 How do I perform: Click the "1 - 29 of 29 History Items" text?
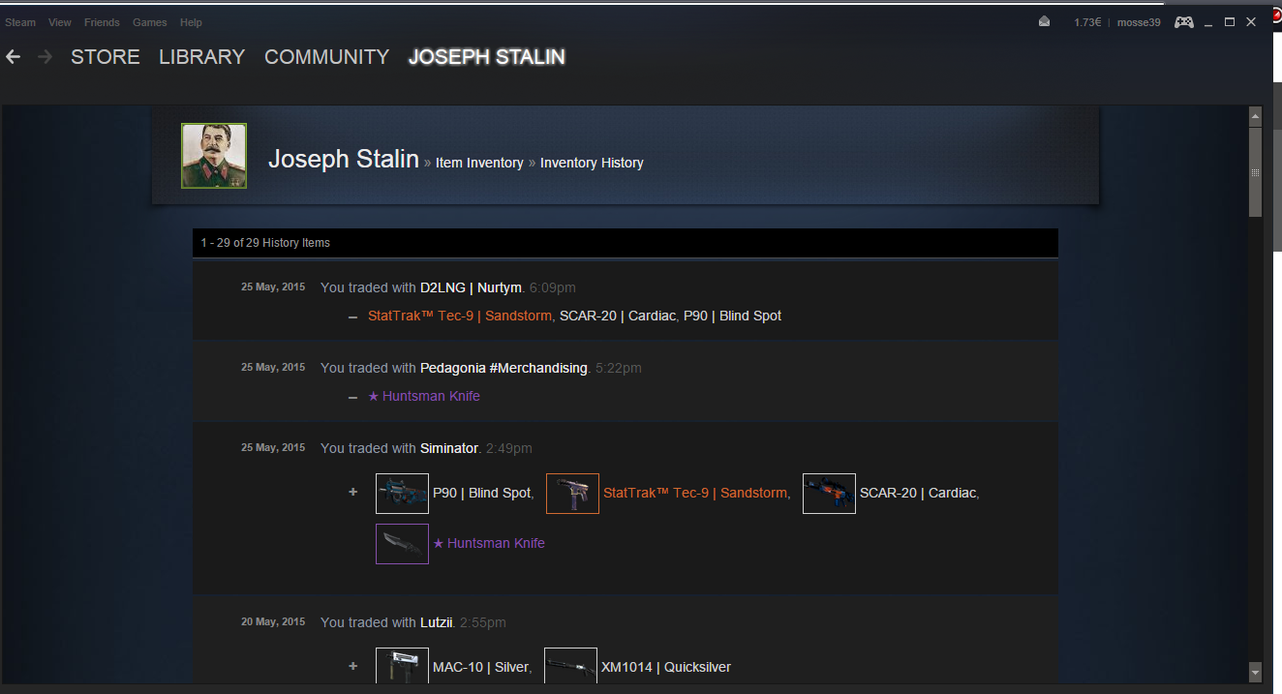tap(265, 243)
